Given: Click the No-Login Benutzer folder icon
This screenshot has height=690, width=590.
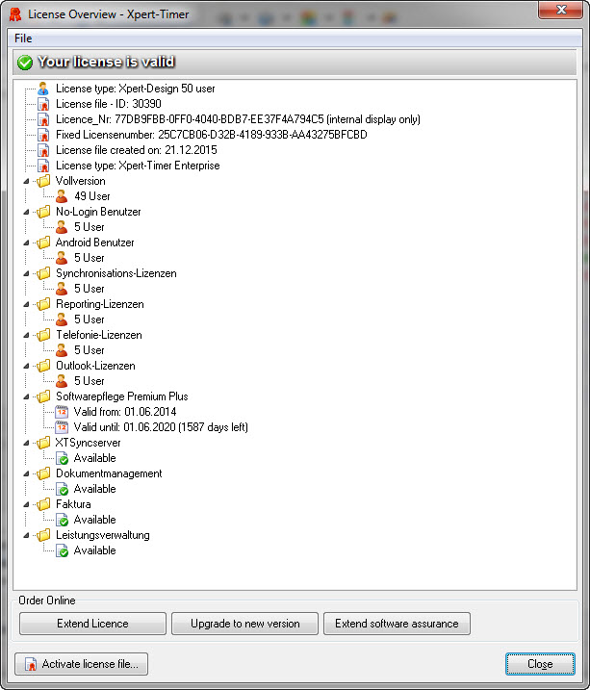Looking at the screenshot, I should [x=43, y=212].
